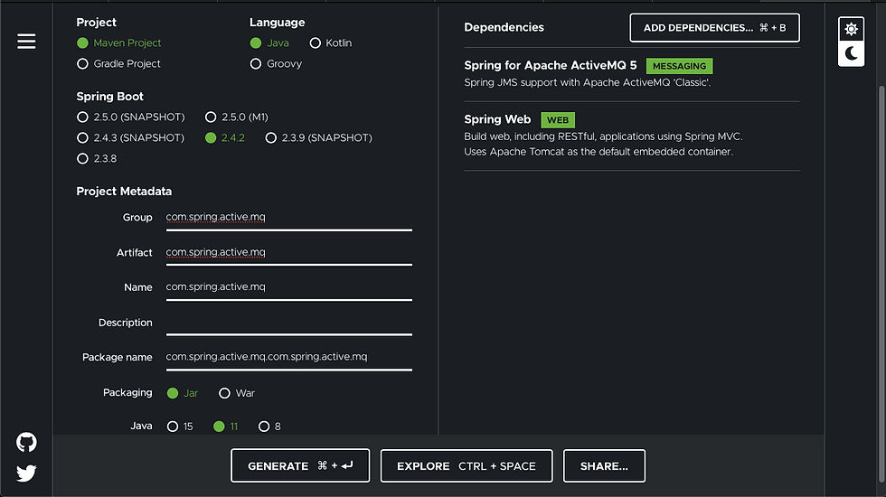Open the Twitter link icon
The width and height of the screenshot is (886, 497).
(26, 473)
